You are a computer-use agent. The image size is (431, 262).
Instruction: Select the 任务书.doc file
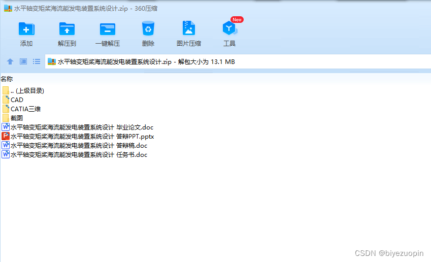click(x=75, y=154)
